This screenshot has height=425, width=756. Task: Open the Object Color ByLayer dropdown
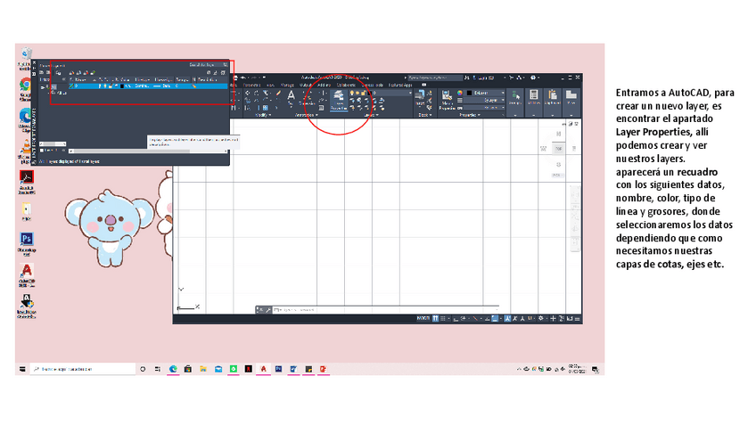pyautogui.click(x=485, y=93)
